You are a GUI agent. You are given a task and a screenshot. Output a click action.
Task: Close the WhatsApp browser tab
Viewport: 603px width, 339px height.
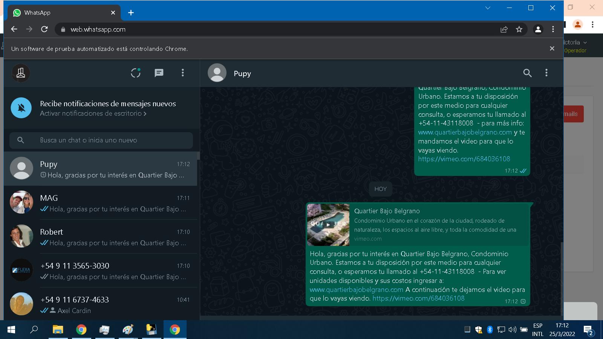[113, 13]
